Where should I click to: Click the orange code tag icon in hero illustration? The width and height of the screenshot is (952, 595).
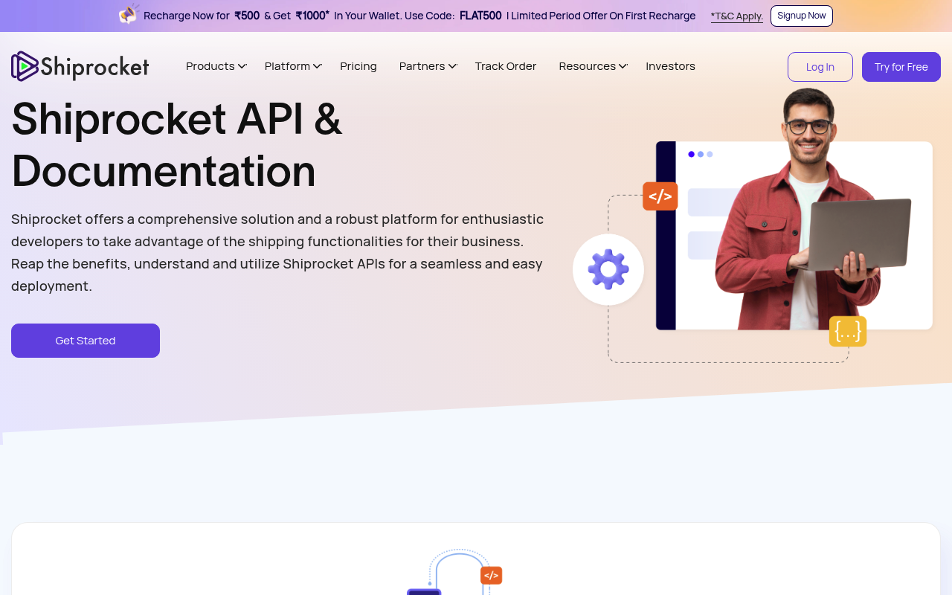click(x=660, y=196)
